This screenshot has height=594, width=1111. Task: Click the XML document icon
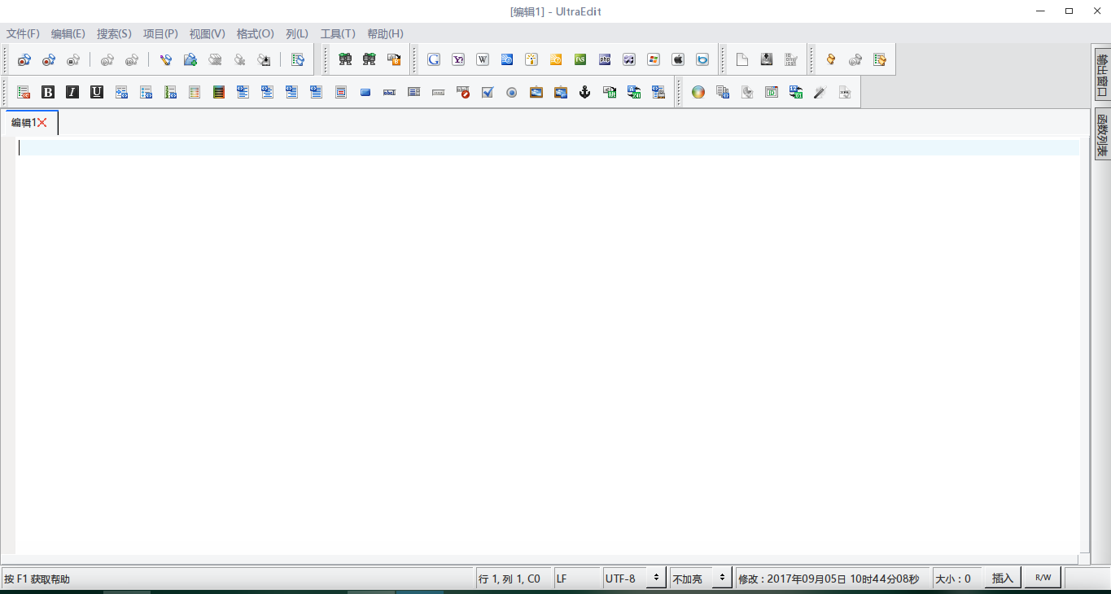point(845,92)
